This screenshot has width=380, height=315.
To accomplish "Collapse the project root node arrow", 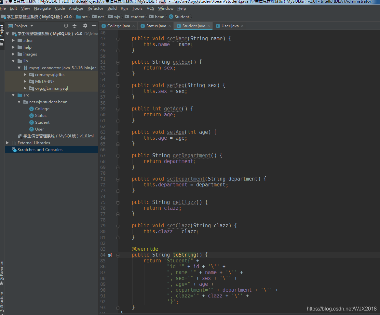I will click(7, 34).
